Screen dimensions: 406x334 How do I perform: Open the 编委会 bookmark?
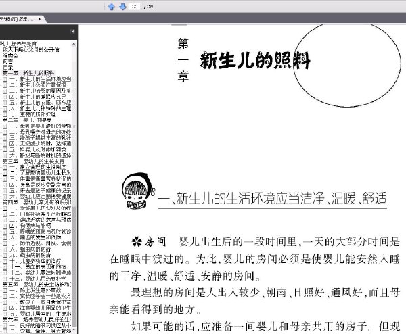coord(10,55)
